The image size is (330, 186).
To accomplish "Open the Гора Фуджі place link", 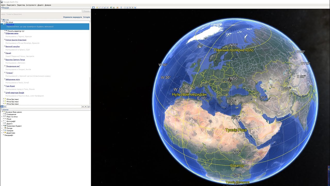I will [10, 86].
